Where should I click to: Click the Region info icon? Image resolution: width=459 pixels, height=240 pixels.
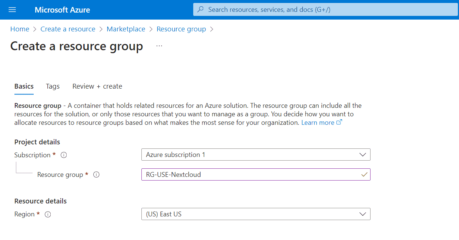48,214
